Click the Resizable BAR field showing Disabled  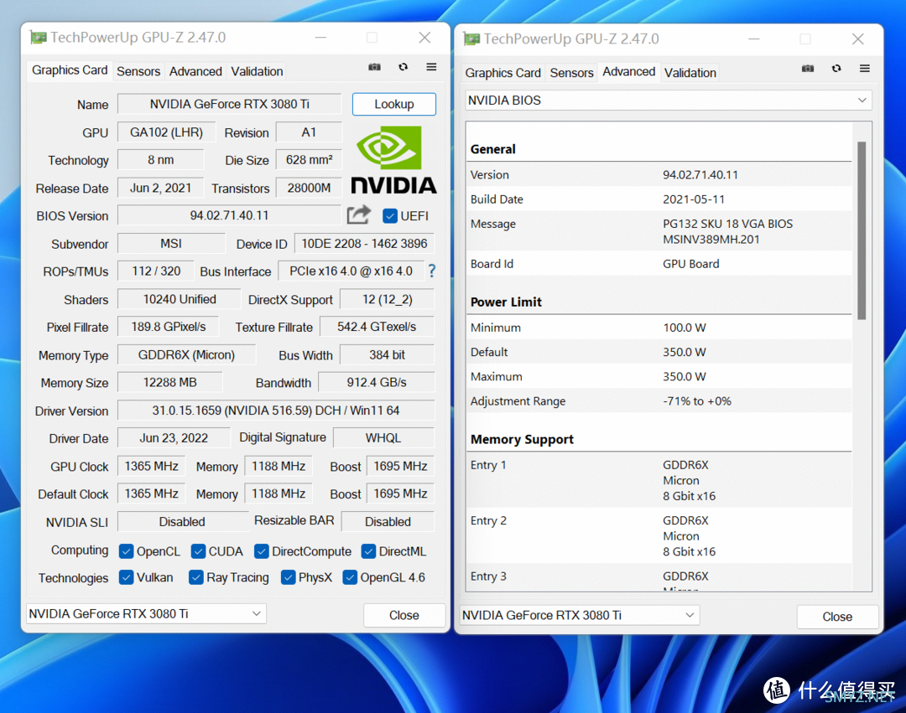(388, 521)
